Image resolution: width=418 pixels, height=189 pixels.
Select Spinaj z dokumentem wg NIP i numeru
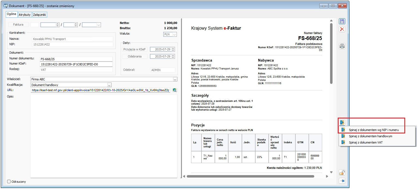(x=373, y=130)
